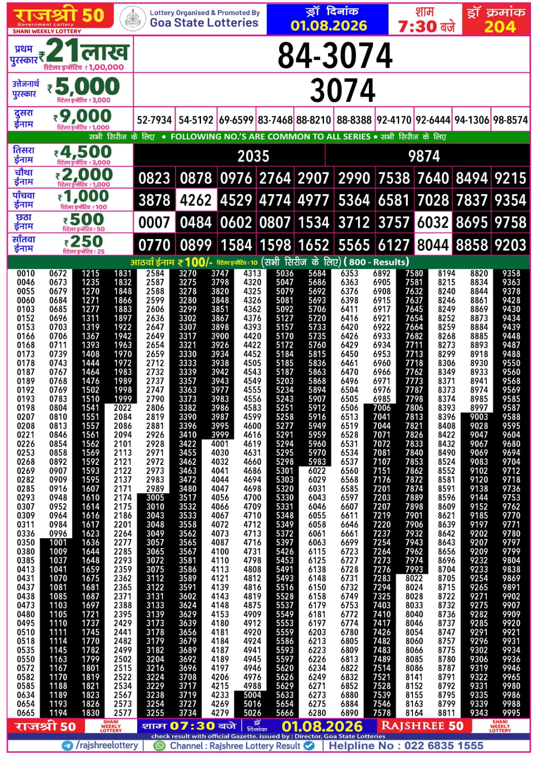Click the Rajshree 50 logo in header

[x=60, y=18]
